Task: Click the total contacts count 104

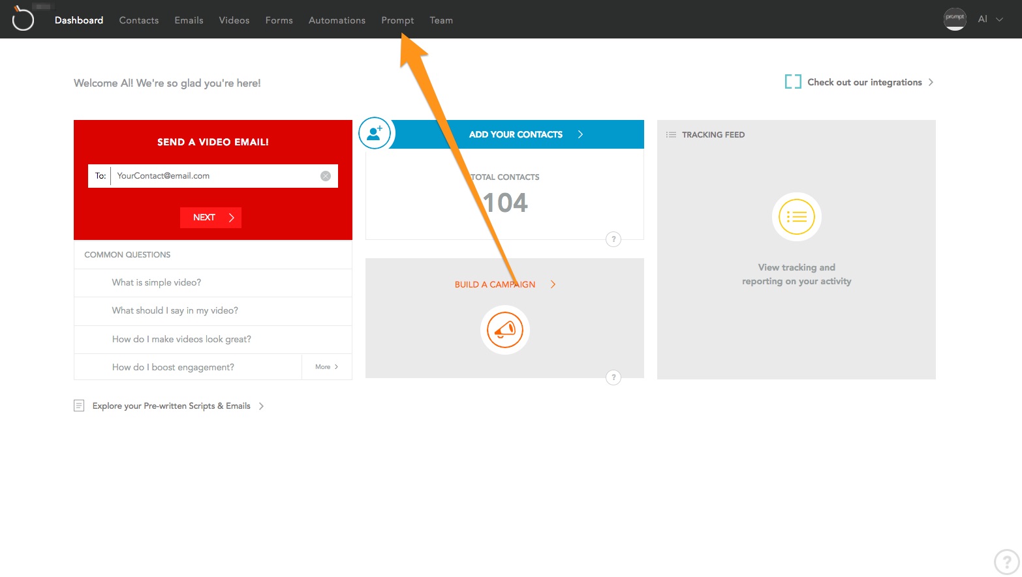Action: pos(505,203)
